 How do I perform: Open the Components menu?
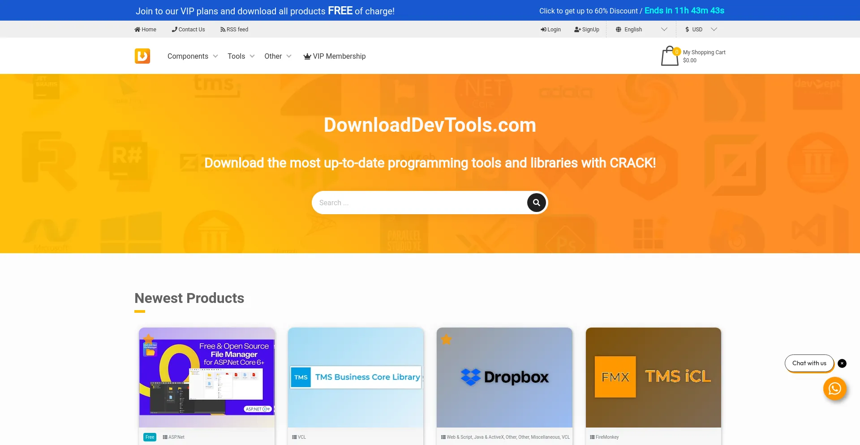coord(188,56)
